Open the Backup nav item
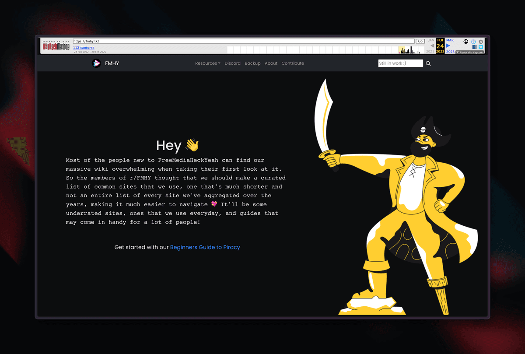The width and height of the screenshot is (525, 354). (252, 63)
